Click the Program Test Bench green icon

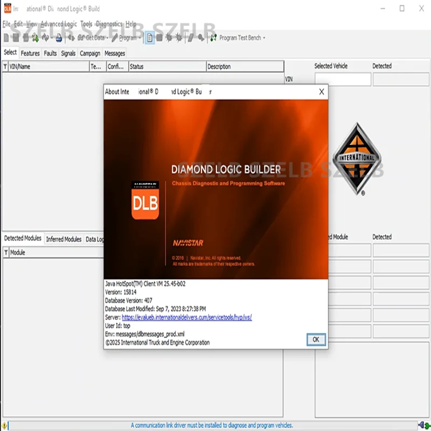click(x=213, y=38)
